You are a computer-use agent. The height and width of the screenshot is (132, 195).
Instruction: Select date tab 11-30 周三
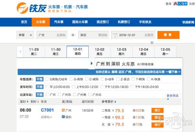(56, 52)
